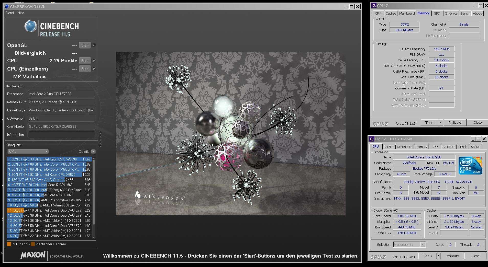This screenshot has height=267, width=488.
Task: Switch to CPU tab in upper CPU-Z window
Action: point(378,13)
